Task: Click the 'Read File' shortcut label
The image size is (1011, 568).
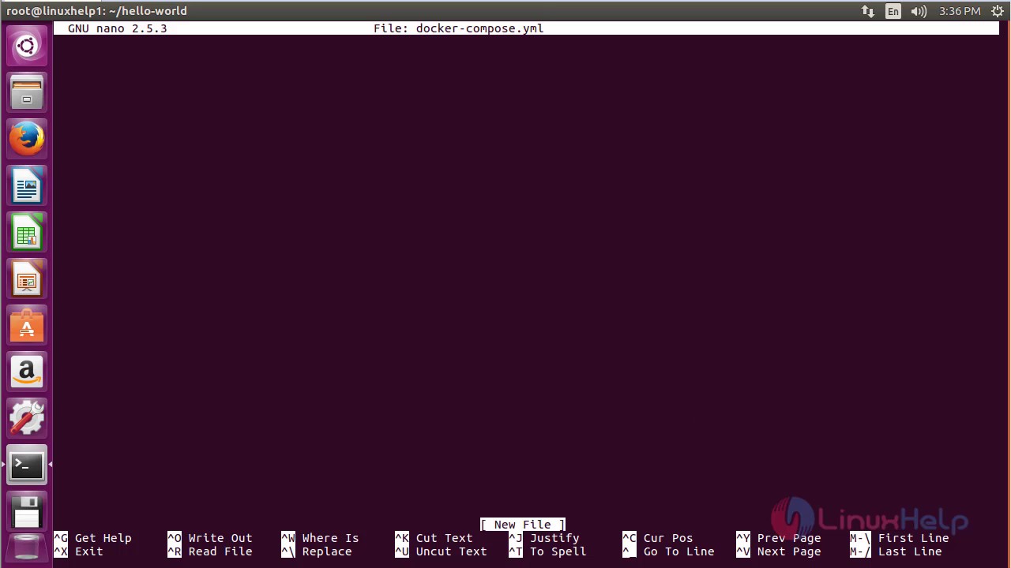Action: tap(220, 551)
